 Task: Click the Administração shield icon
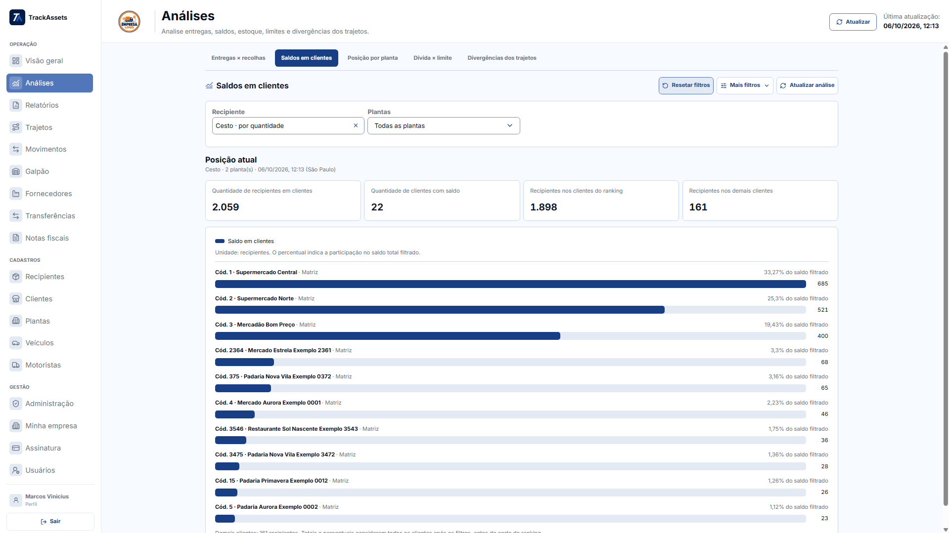point(16,404)
